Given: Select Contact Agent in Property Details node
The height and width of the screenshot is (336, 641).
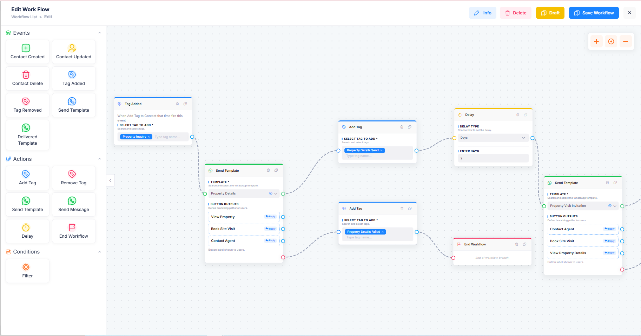Looking at the screenshot, I should [x=244, y=241].
